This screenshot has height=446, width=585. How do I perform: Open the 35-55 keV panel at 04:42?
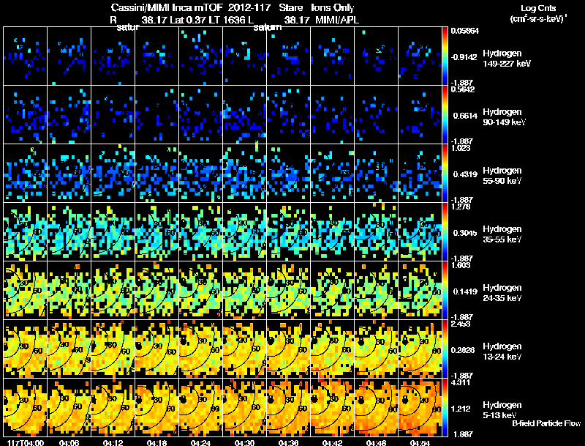click(333, 231)
